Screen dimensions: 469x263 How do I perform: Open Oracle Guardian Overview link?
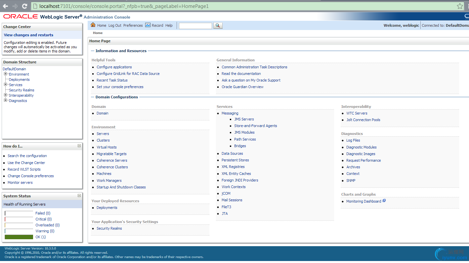(242, 87)
